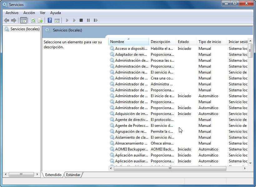Click the services list horizontal scrollbar left arrow
This screenshot has height=187, width=256.
[x=111, y=168]
